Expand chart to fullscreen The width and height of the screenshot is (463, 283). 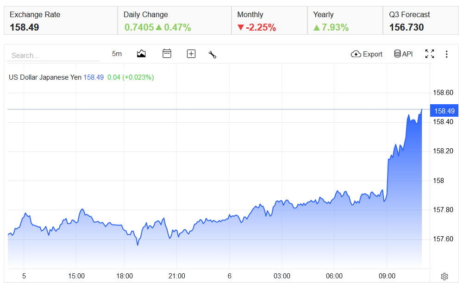coord(430,54)
